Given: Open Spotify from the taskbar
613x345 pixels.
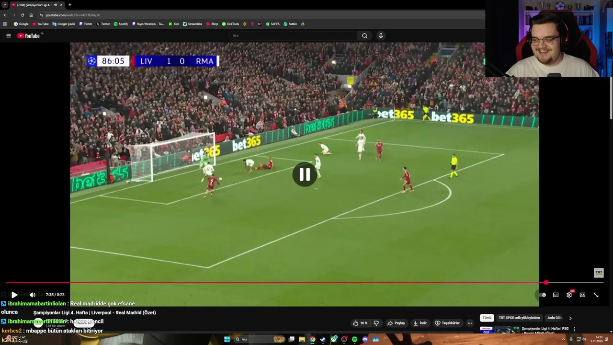Looking at the screenshot, I should click(354, 339).
